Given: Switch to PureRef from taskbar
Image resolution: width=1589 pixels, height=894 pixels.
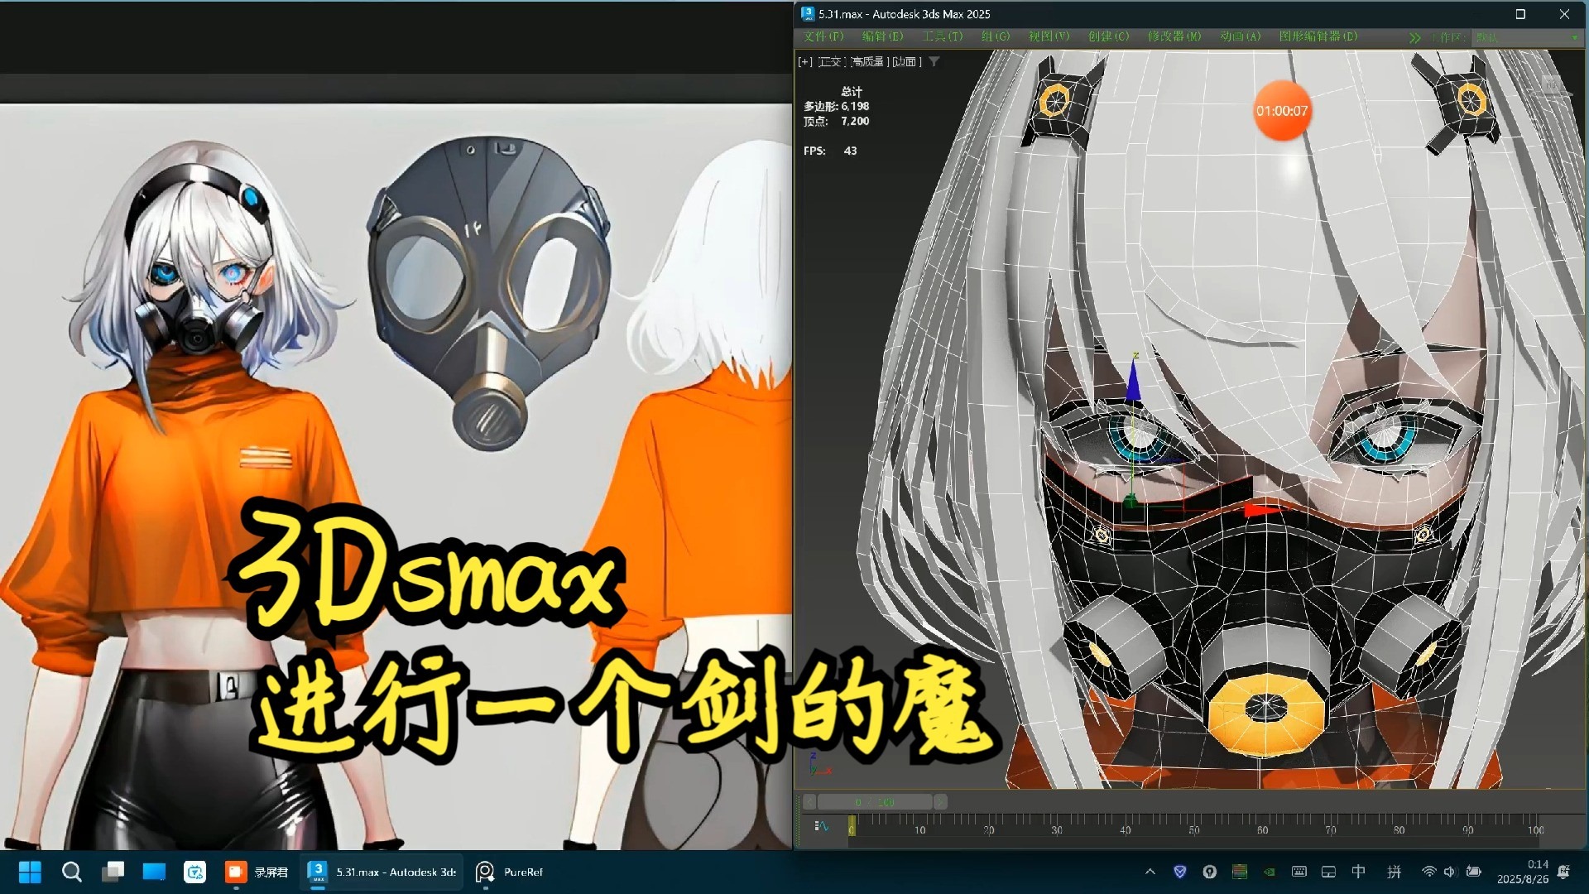Looking at the screenshot, I should tap(509, 872).
